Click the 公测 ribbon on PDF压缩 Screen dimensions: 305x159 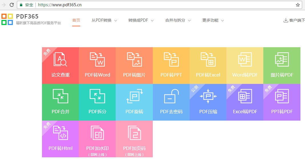tap(195, 89)
